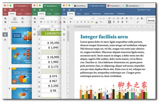Click Save icon in presentation window
This screenshot has height=102, width=159.
coord(5,10)
